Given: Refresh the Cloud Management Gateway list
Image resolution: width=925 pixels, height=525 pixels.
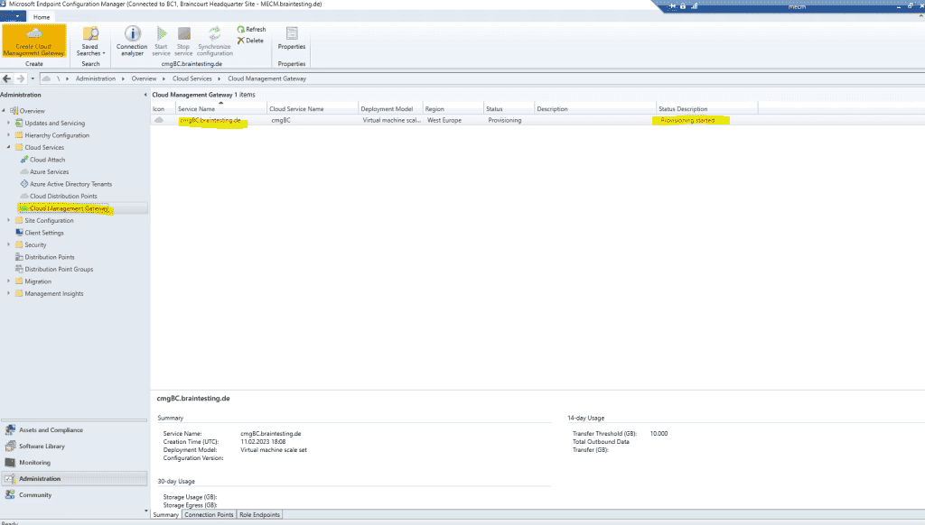Looking at the screenshot, I should point(250,29).
